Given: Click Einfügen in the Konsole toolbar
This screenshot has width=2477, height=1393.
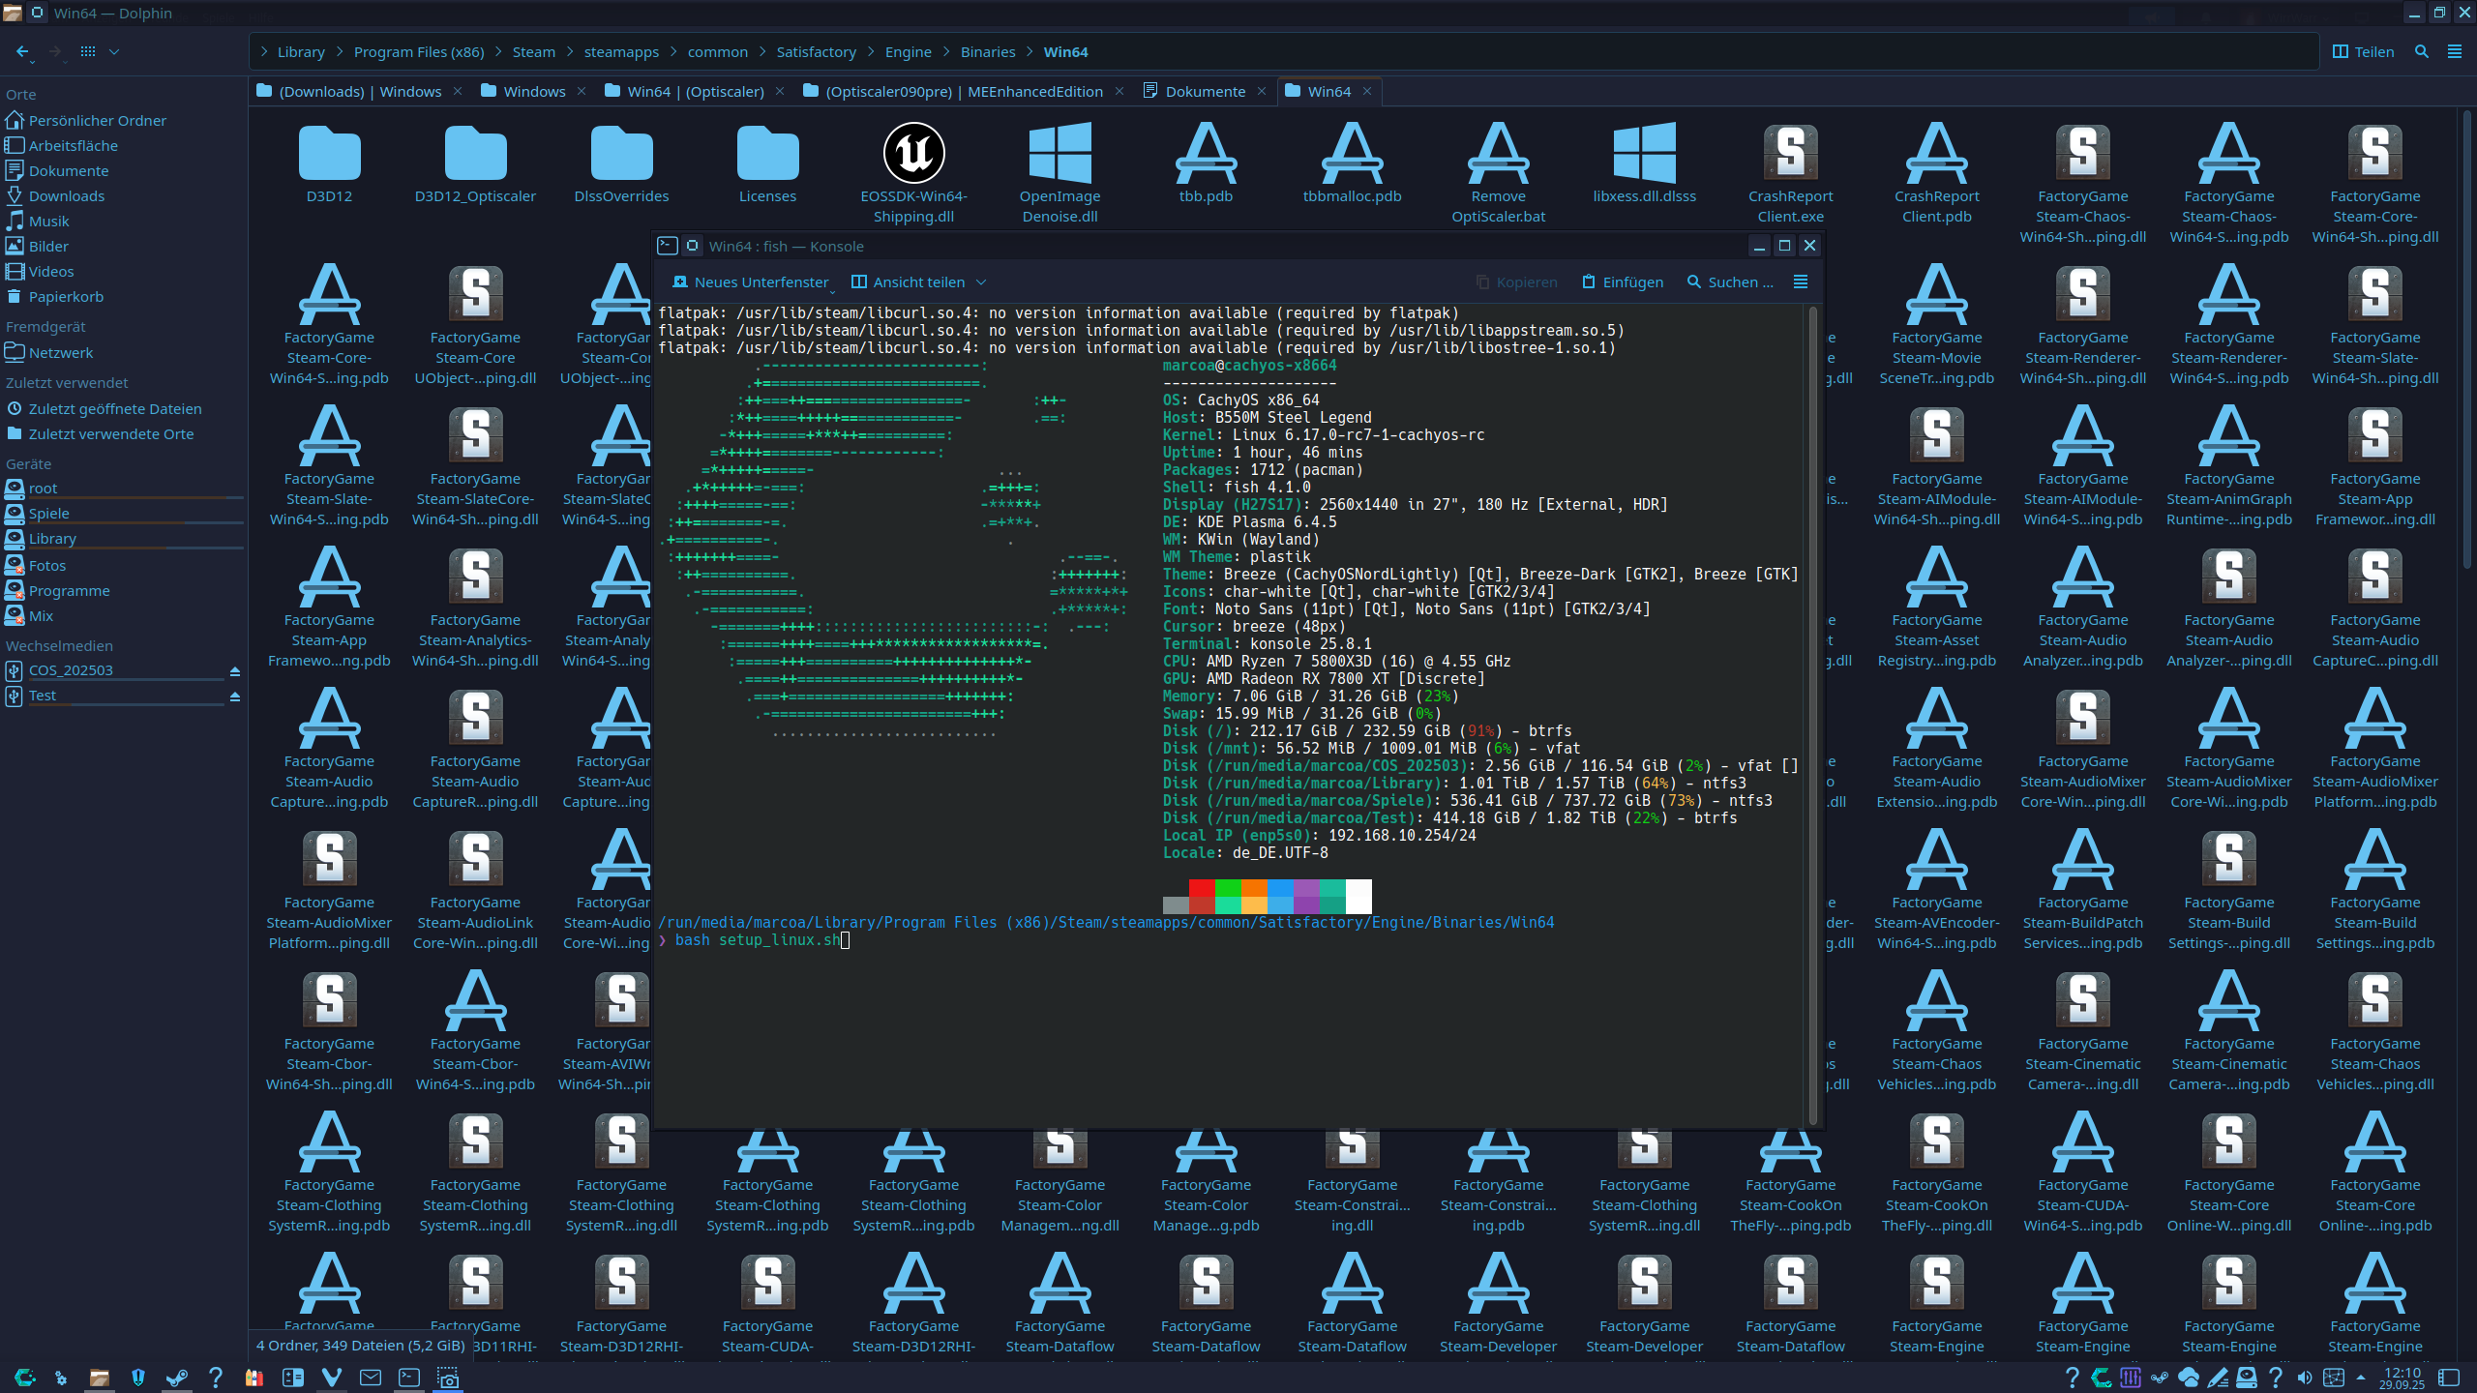Looking at the screenshot, I should tap(1623, 282).
